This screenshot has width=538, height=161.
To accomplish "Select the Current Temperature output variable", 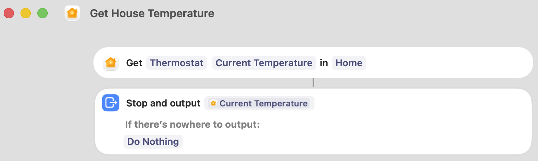I will [x=263, y=104].
